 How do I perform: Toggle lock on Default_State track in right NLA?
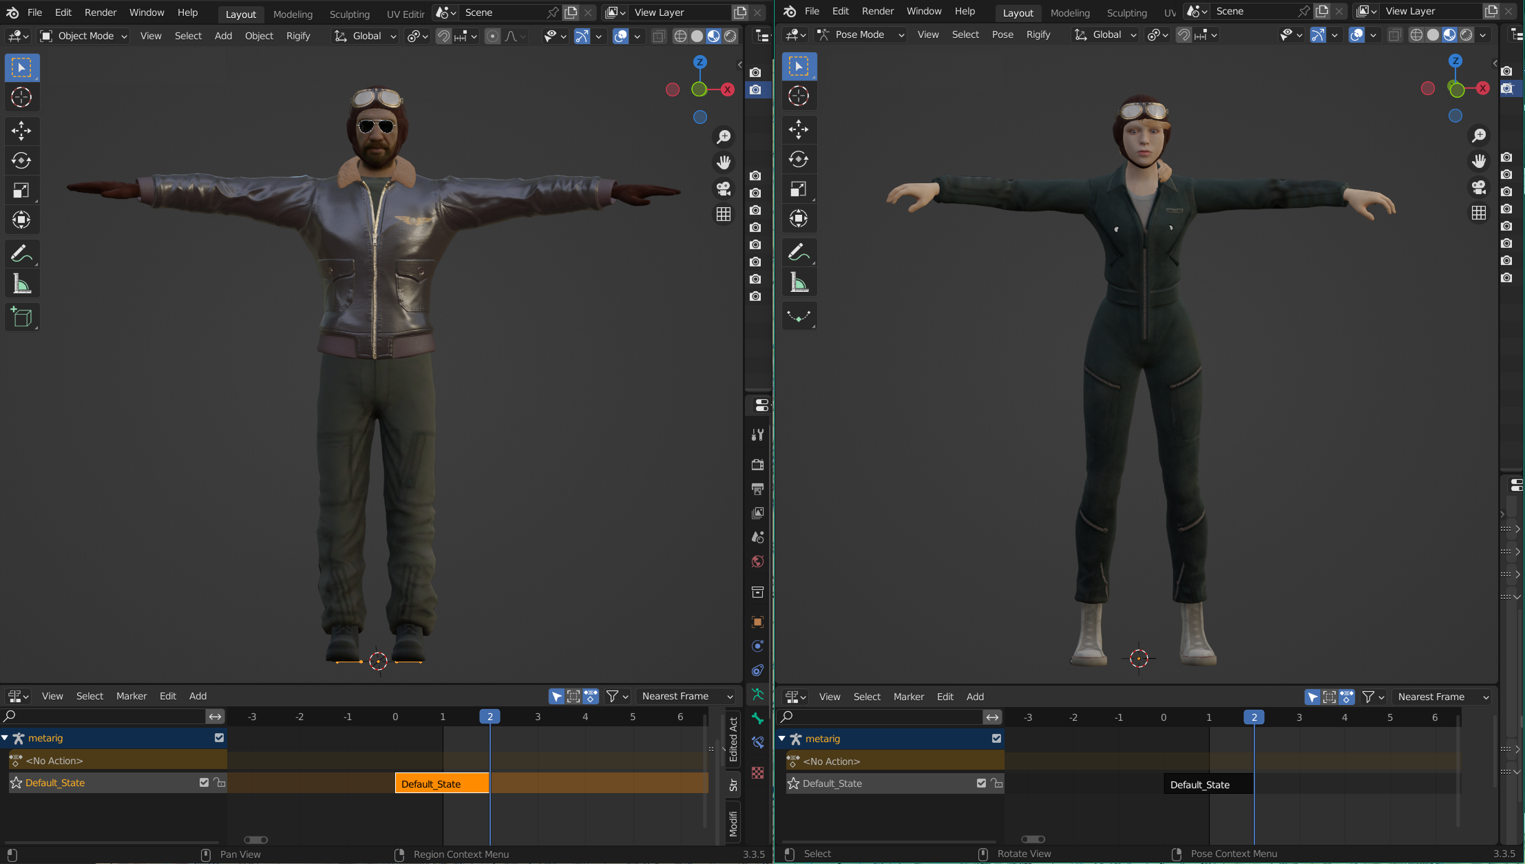pyautogui.click(x=996, y=783)
